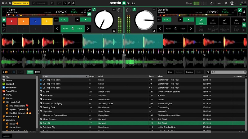
Task: Turn sync OFF on deck 2
Action: 159,20
